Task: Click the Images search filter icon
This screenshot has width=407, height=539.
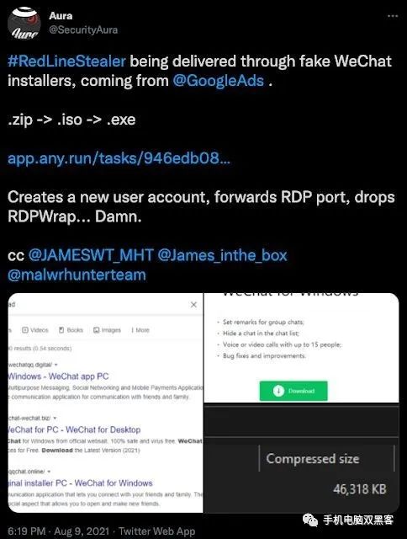Action: [97, 330]
